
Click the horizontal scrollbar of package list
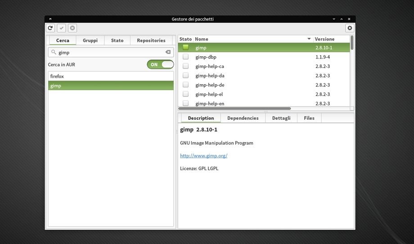coord(234,108)
